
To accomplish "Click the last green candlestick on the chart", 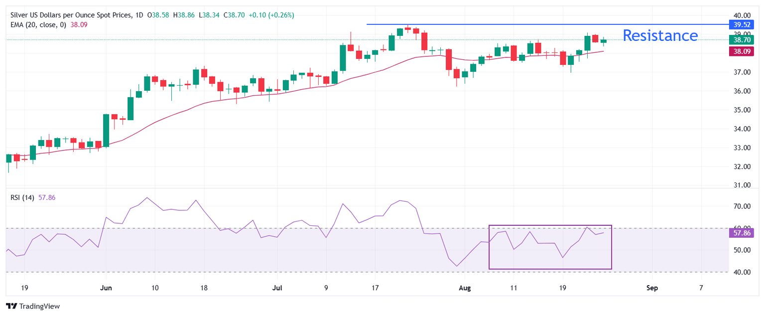I will point(604,41).
